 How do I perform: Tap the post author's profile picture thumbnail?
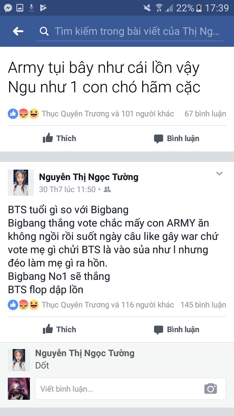[x=21, y=182]
